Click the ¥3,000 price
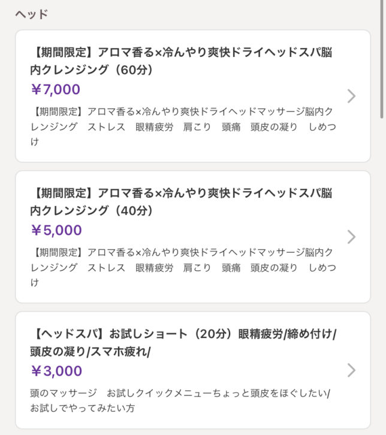Image resolution: width=386 pixels, height=435 pixels. pyautogui.click(x=56, y=371)
